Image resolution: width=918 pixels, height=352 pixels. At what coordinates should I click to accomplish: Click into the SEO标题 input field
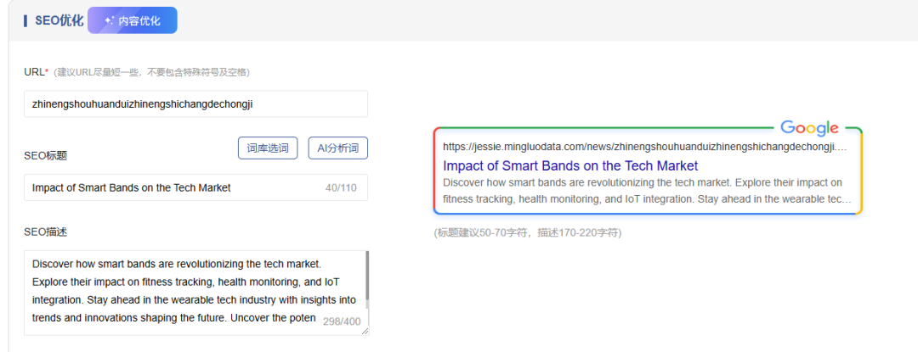170,187
